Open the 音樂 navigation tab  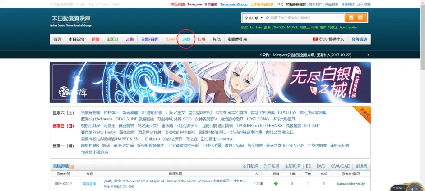(x=129, y=40)
